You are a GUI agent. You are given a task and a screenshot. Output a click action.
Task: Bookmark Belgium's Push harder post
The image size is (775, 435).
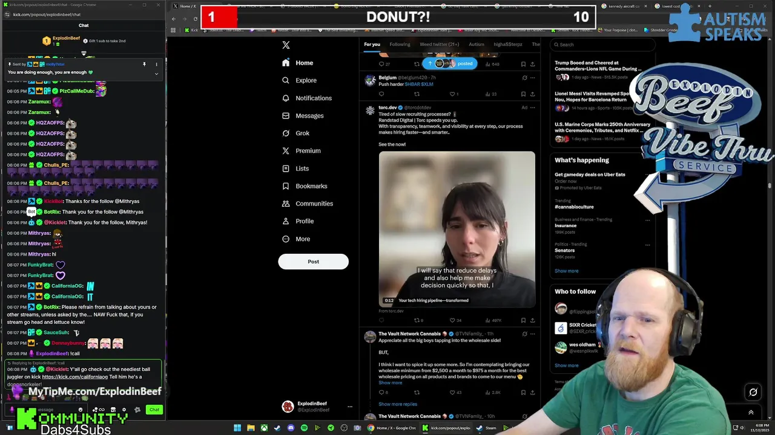(x=523, y=94)
